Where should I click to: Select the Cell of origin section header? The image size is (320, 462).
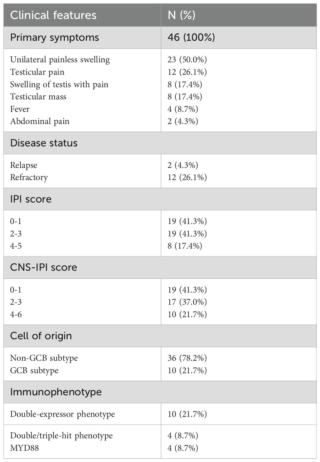coord(41,336)
